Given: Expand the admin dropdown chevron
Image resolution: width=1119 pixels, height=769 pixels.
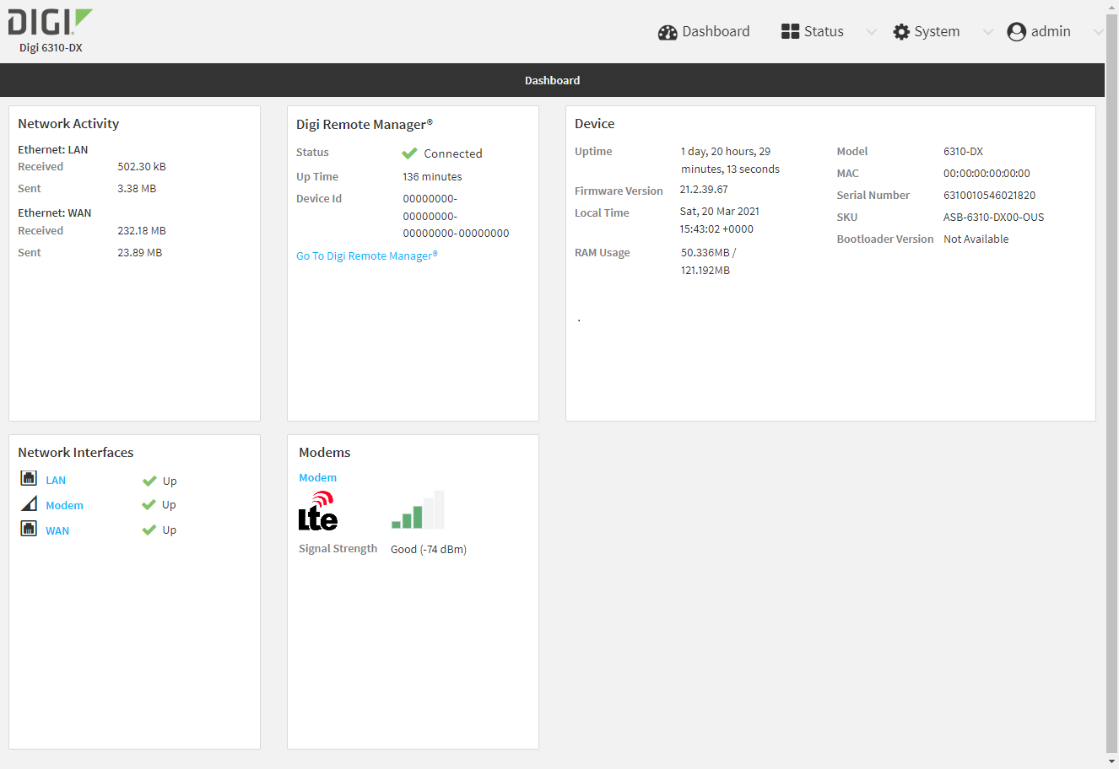Looking at the screenshot, I should pyautogui.click(x=1098, y=33).
